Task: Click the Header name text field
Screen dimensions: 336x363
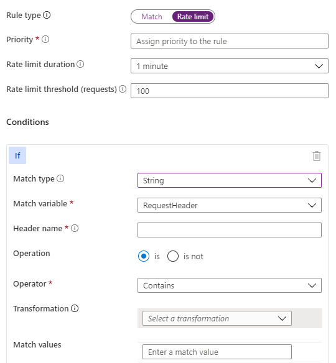Action: (x=230, y=230)
